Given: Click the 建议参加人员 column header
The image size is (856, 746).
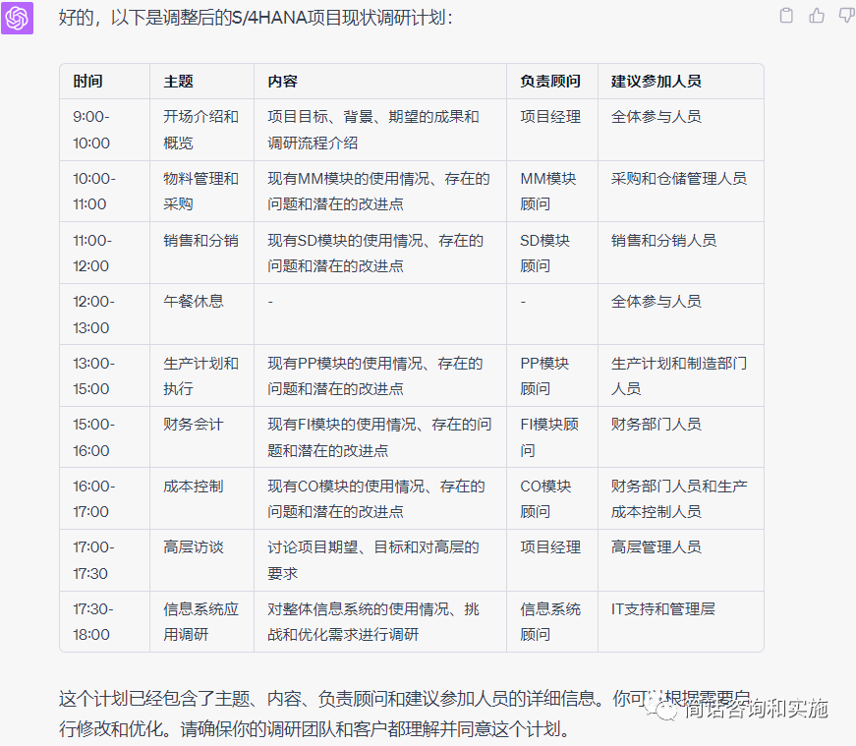Looking at the screenshot, I should click(x=656, y=82).
